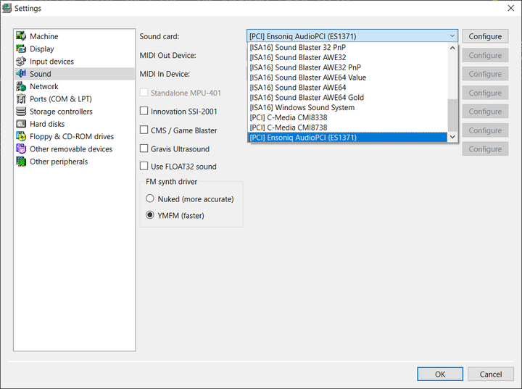Open Floppy & CD-ROM drives icon
The height and width of the screenshot is (389, 522).
tap(21, 136)
